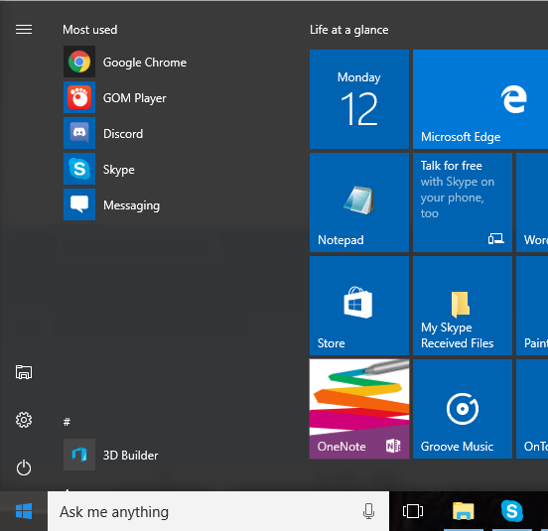Click the Power button icon
548x531 pixels.
pos(24,467)
